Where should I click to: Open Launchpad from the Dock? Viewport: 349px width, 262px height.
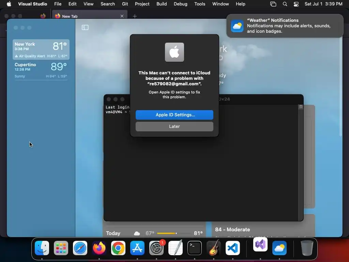(x=61, y=248)
